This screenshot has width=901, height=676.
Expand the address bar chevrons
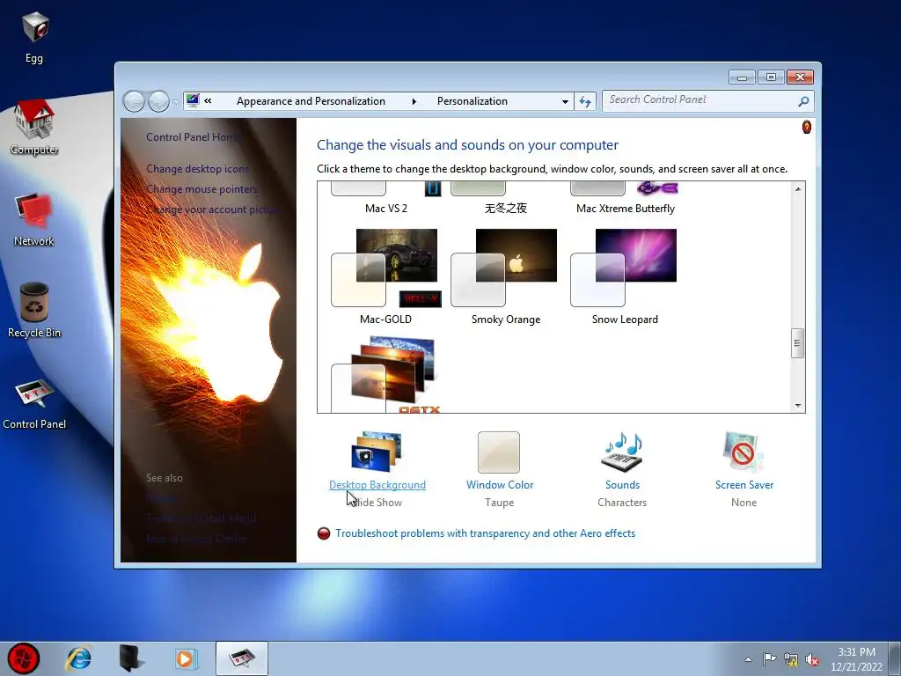[208, 101]
